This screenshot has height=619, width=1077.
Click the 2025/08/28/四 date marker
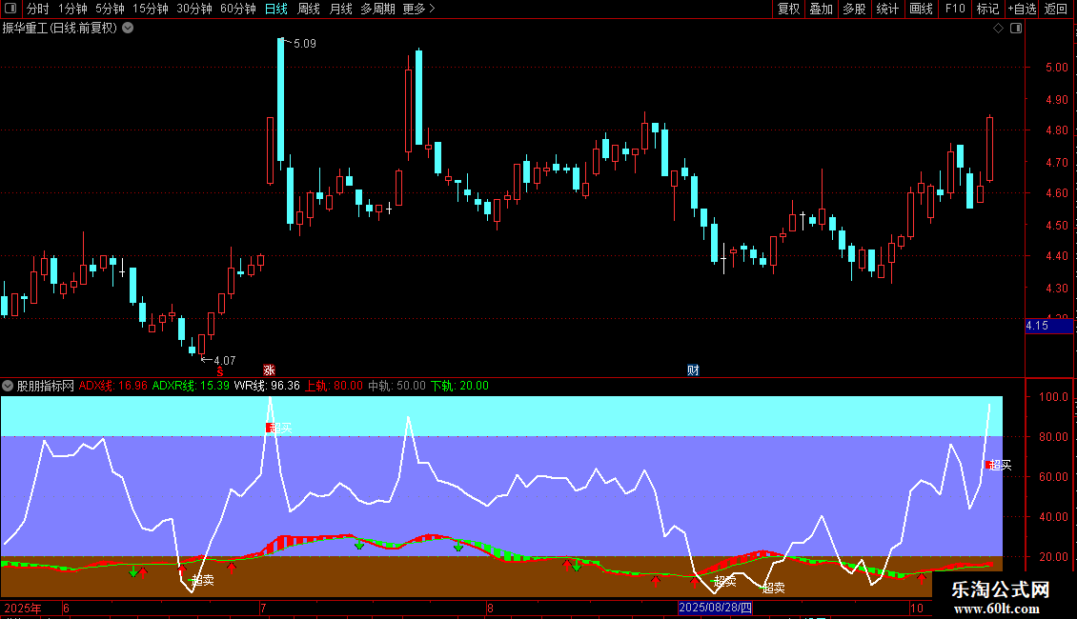coord(715,608)
